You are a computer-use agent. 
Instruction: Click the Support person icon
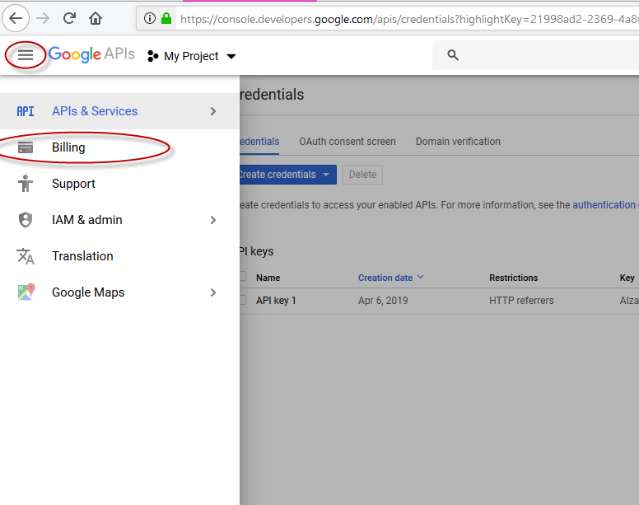point(26,184)
